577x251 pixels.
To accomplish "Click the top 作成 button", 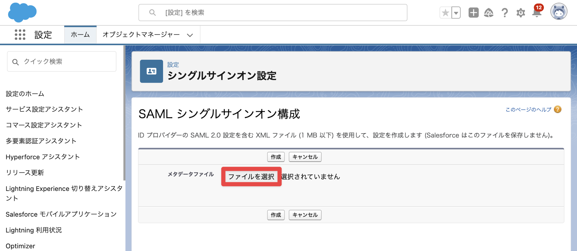I will pos(276,157).
